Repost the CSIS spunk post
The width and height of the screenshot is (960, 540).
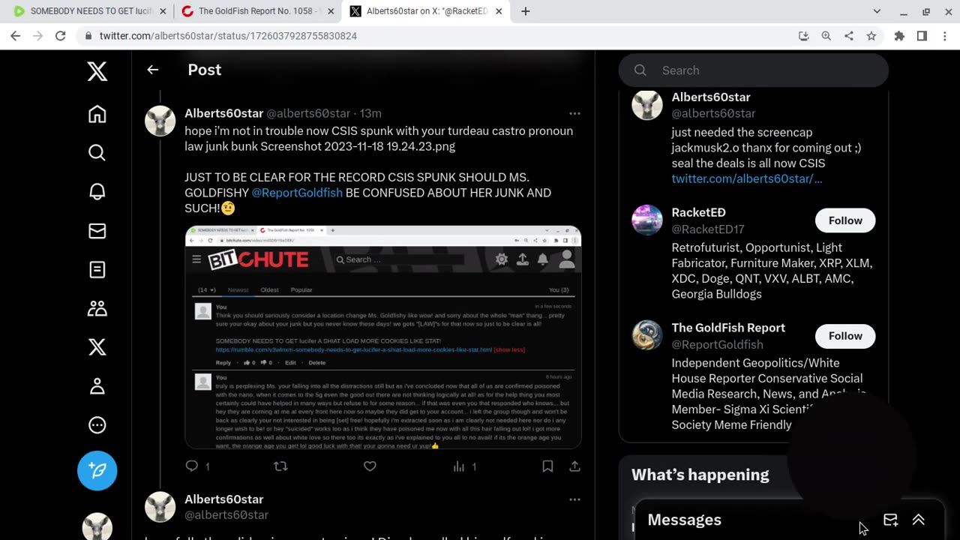point(280,466)
